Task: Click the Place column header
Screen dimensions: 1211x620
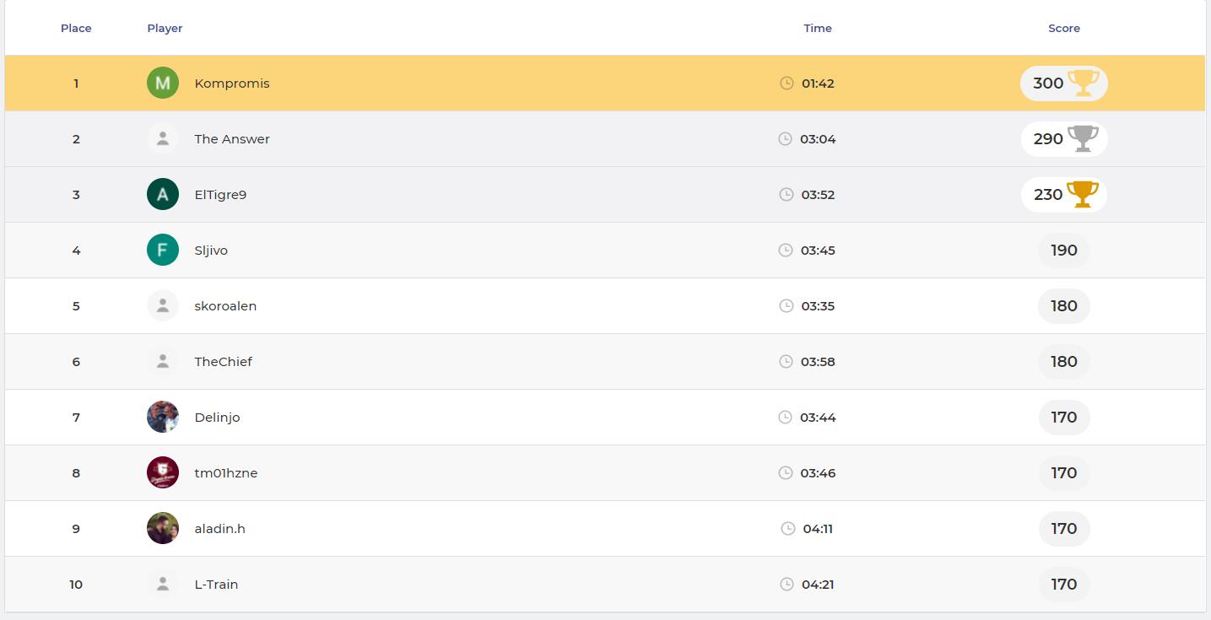Action: click(x=76, y=28)
